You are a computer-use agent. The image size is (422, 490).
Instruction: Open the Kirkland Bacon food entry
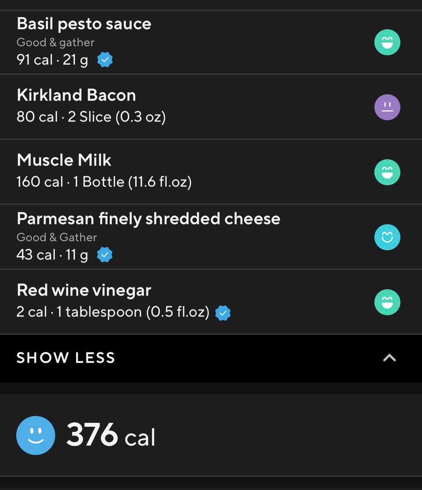click(x=211, y=107)
